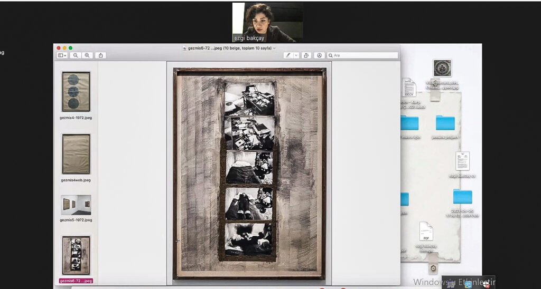Click ezgi bakçay participant video tile
This screenshot has height=289, width=541.
click(x=268, y=22)
